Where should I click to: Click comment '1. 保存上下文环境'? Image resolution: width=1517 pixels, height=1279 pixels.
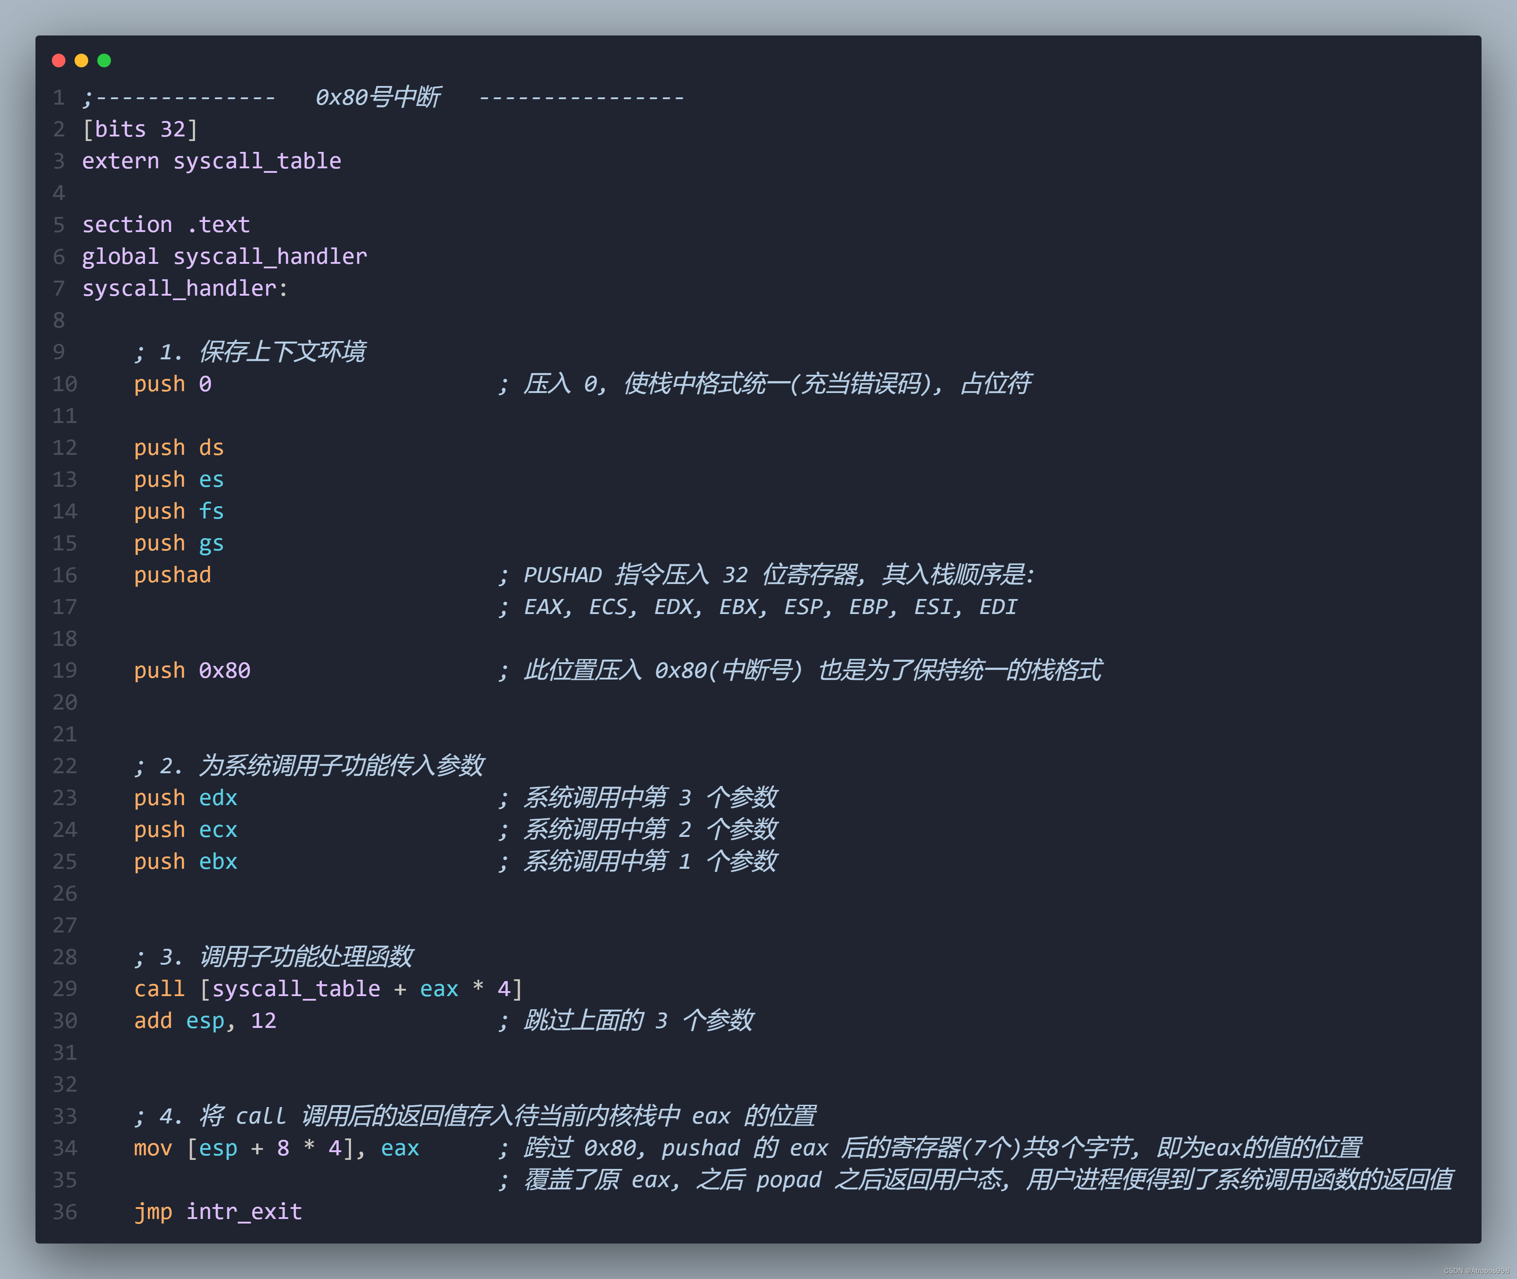tap(250, 352)
